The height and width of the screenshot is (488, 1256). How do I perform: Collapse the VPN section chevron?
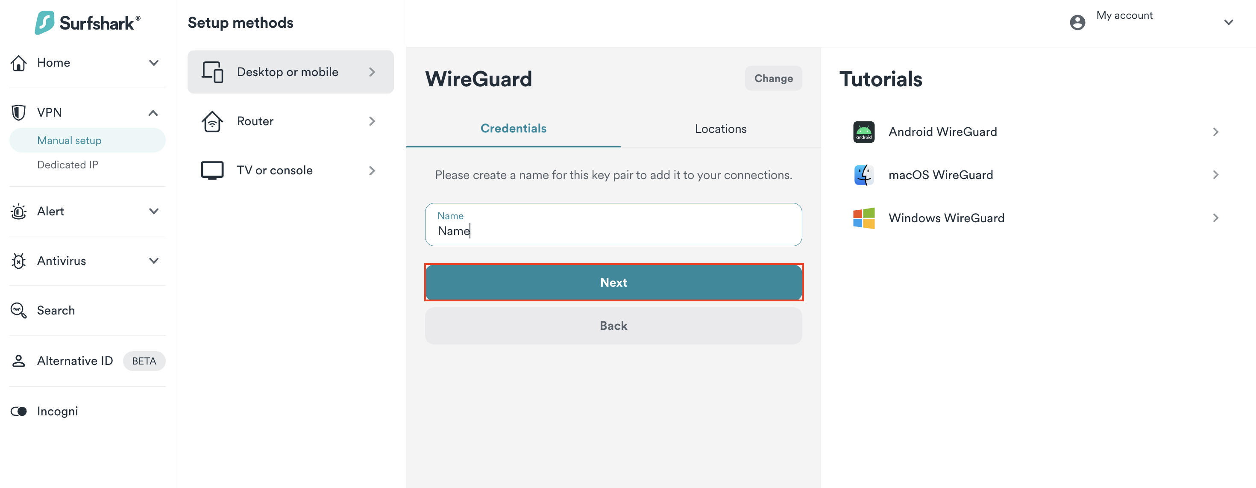153,113
